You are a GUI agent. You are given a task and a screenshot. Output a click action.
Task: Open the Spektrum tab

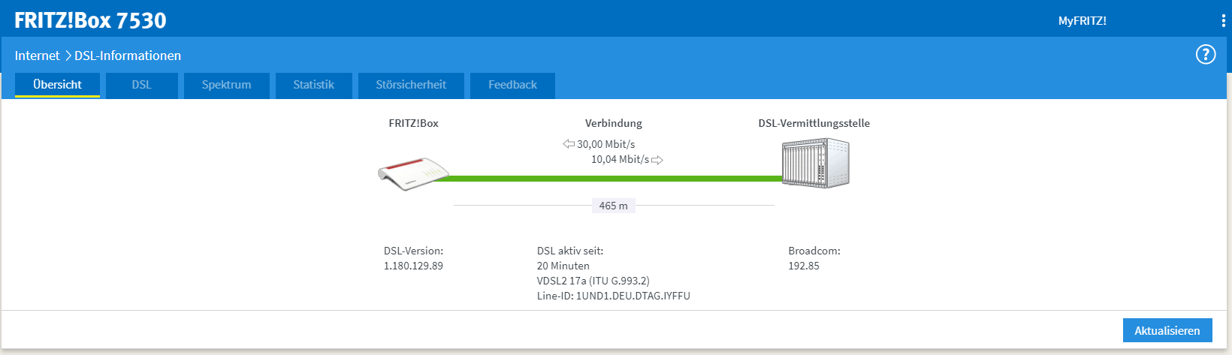coord(226,85)
